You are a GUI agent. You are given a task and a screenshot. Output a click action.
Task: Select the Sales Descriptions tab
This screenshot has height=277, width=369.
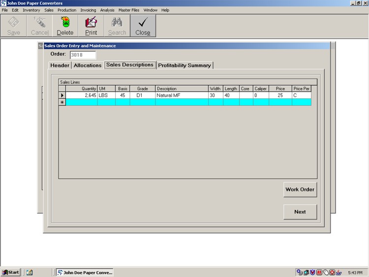pyautogui.click(x=130, y=65)
